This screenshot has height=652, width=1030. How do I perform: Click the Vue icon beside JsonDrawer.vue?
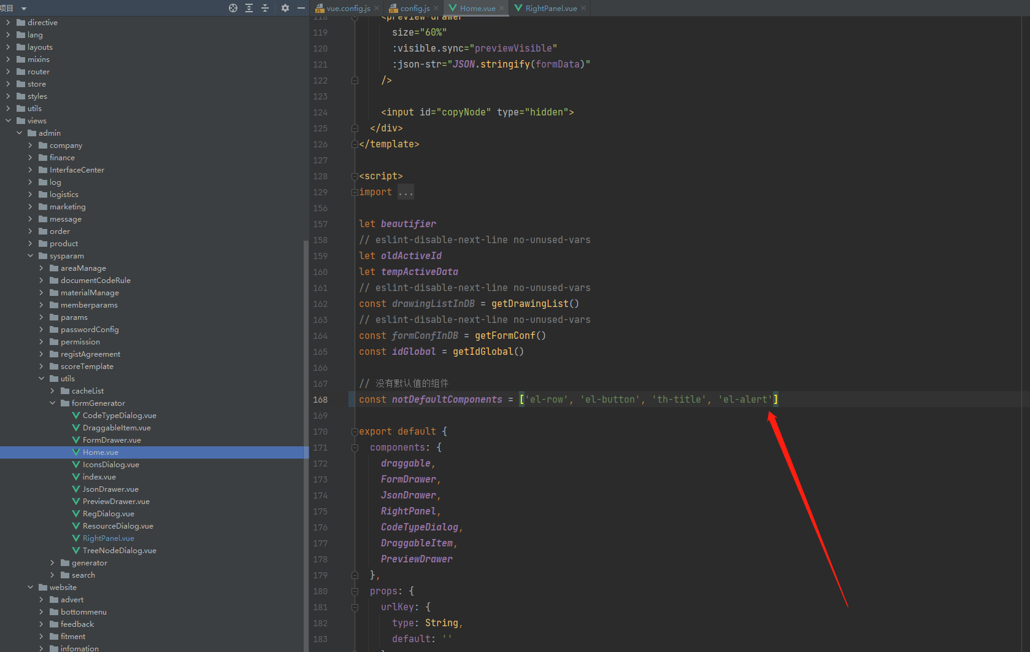click(x=76, y=489)
